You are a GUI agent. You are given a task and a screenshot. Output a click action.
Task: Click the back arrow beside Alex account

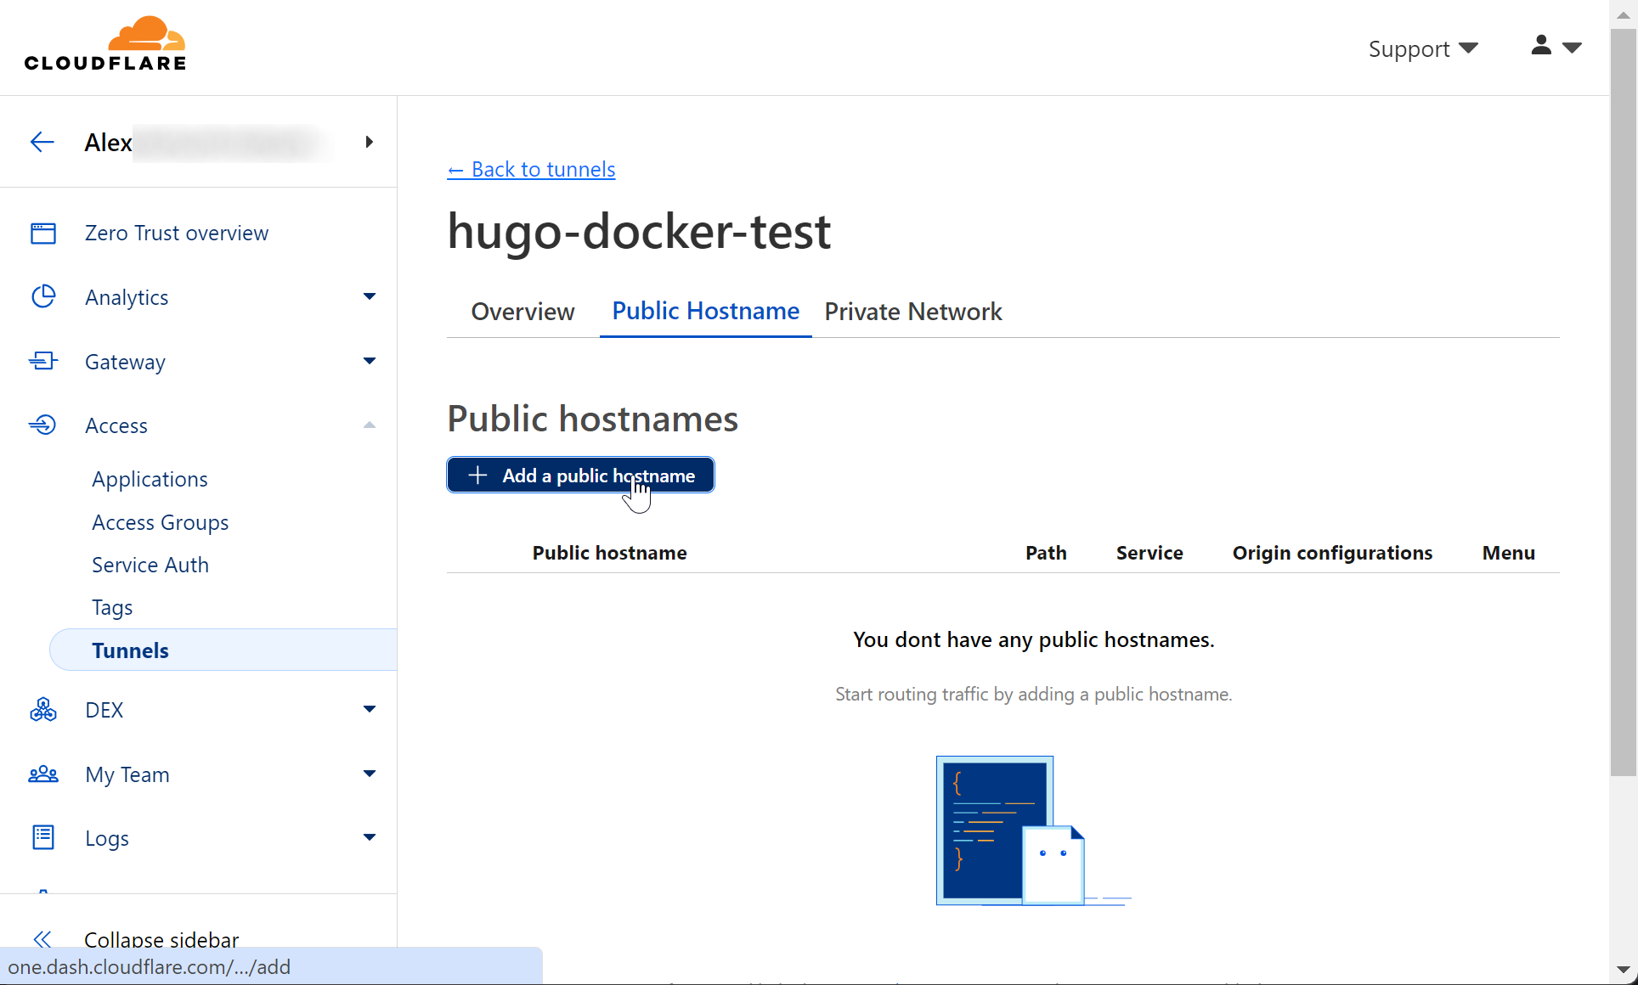pos(42,142)
